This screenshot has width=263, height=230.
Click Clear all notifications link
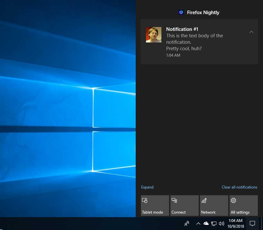click(239, 187)
